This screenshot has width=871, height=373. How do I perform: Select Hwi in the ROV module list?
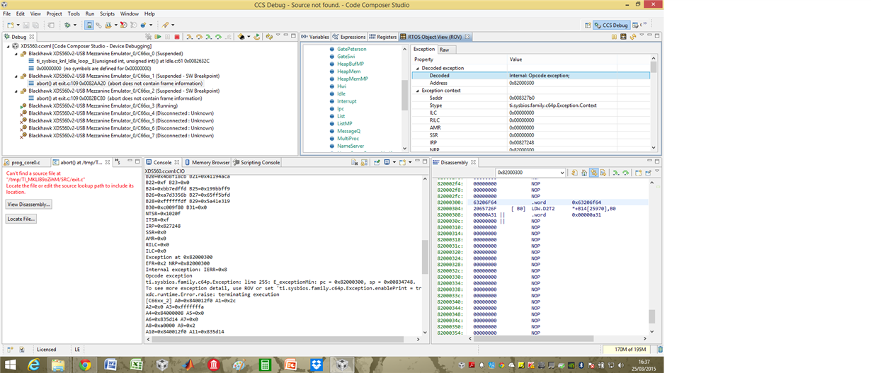tap(341, 86)
